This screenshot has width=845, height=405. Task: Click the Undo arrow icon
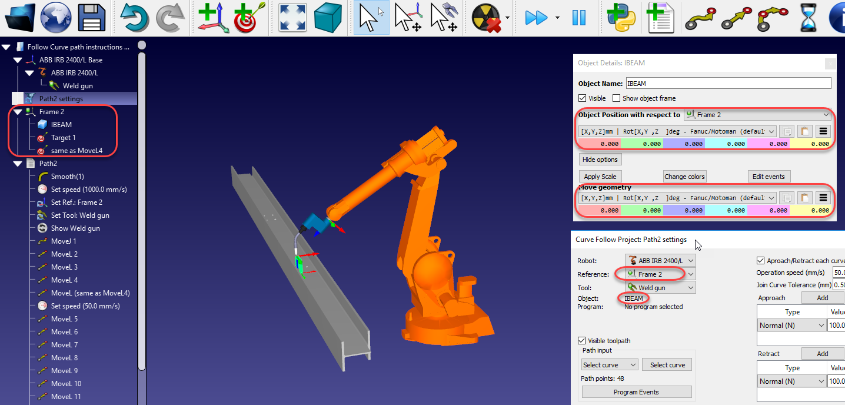pos(134,18)
